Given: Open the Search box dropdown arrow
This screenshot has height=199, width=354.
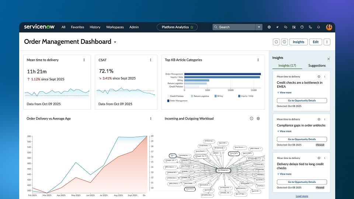Looking at the screenshot, I should point(259,27).
